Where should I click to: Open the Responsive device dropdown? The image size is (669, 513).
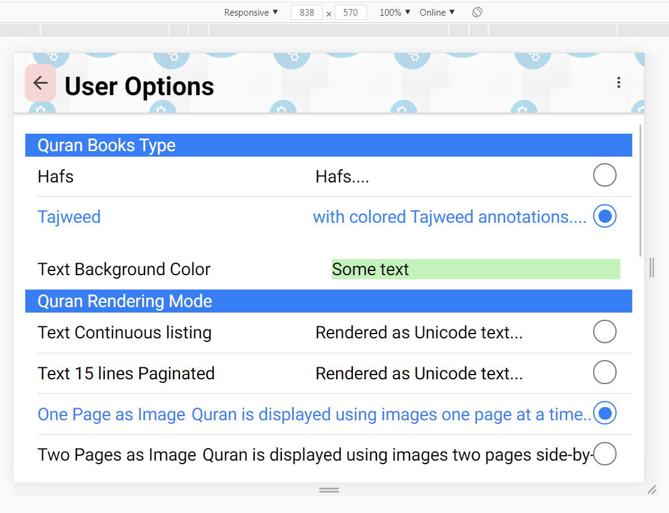tap(251, 12)
